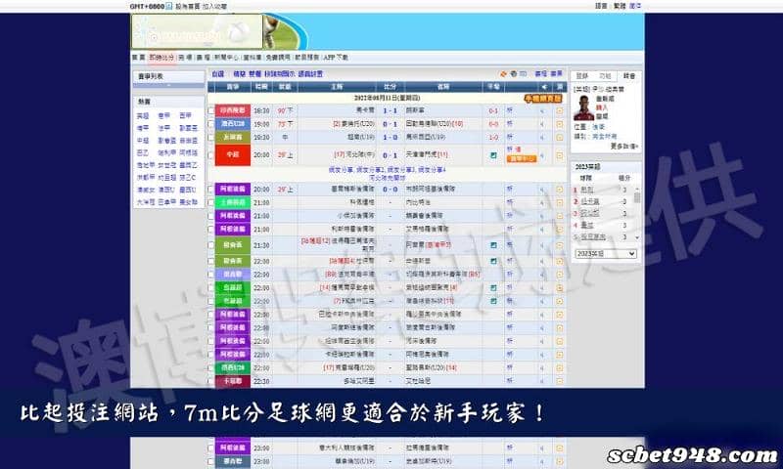Open the 完場 navigation tab
This screenshot has height=469, width=783.
tap(185, 58)
